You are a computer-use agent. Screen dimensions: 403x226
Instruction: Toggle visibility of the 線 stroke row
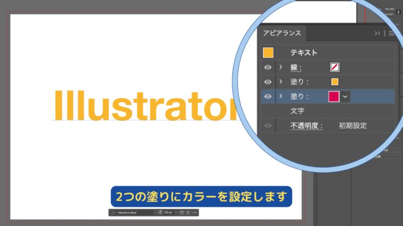pyautogui.click(x=267, y=67)
